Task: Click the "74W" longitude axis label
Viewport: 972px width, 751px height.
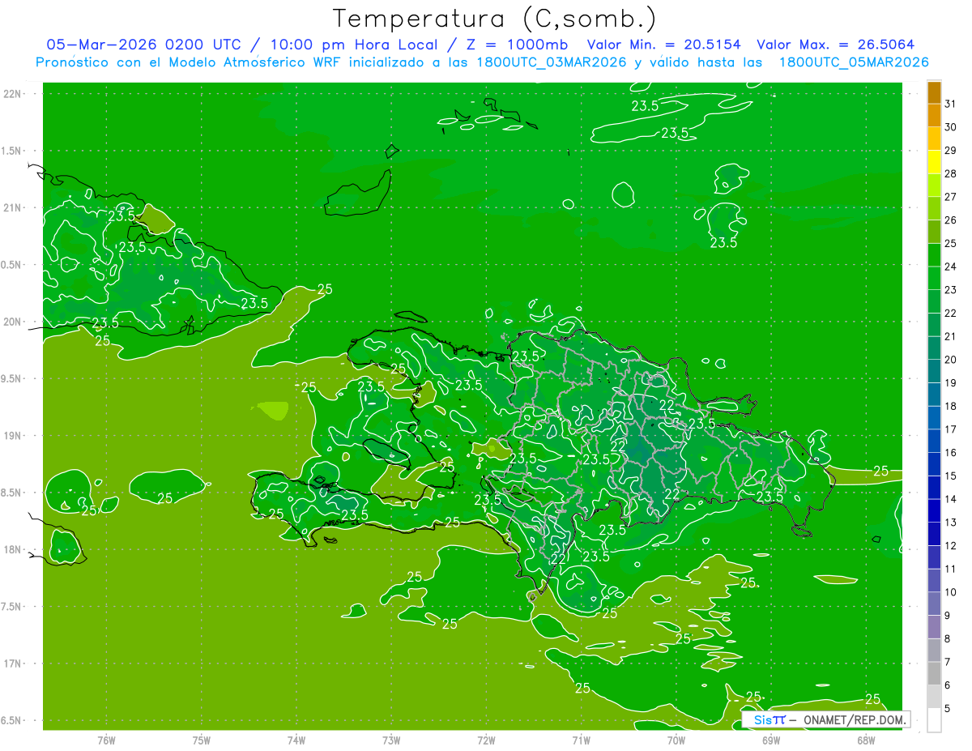Action: click(x=296, y=740)
